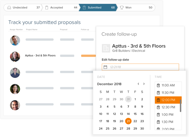The image size is (189, 137).
Task: Click the building icon beside Apttus project
Action: pos(106,48)
